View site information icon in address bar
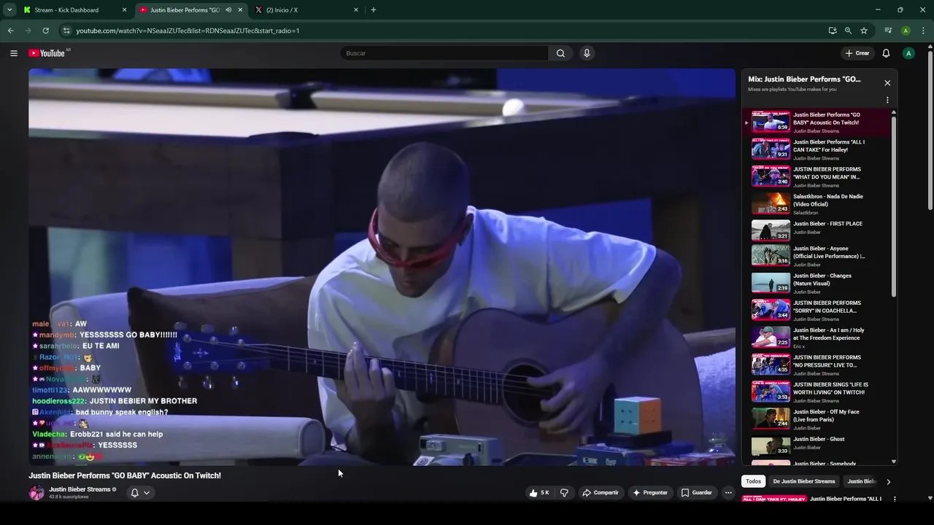934x525 pixels. coord(66,31)
